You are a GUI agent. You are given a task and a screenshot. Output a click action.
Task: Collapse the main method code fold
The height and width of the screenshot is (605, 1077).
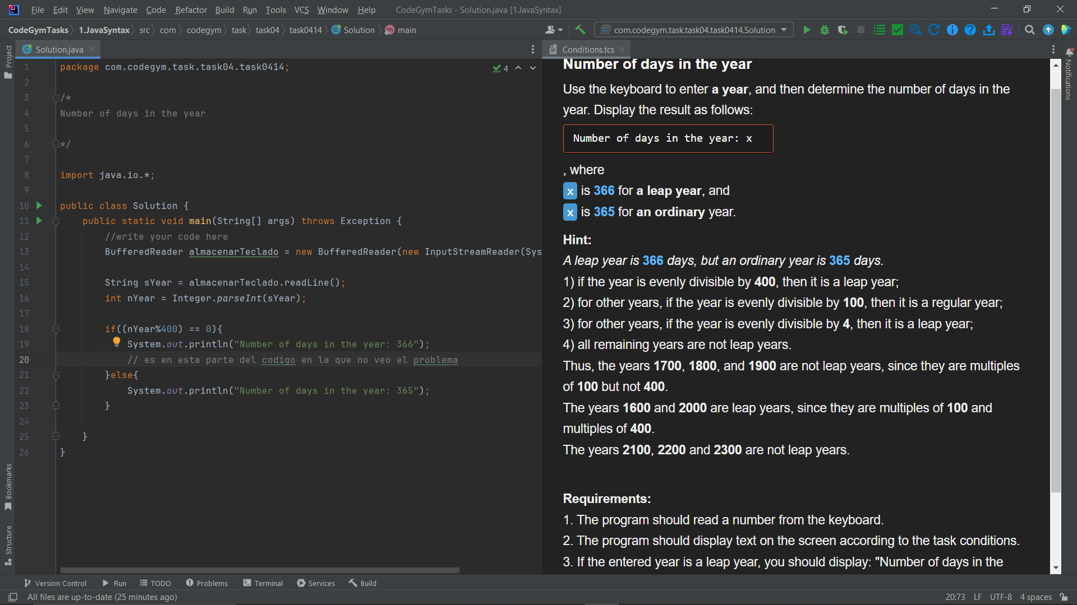coord(56,221)
